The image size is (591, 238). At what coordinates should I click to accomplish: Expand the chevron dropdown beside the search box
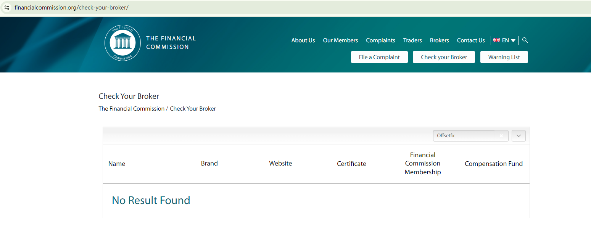[519, 136]
